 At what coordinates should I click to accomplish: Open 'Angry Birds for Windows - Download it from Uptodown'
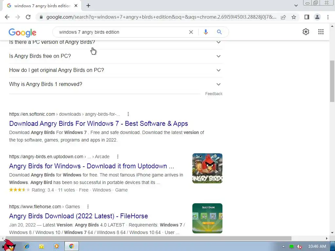coord(92,166)
